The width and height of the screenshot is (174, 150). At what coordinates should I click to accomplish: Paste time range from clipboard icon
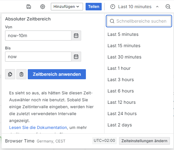pos(21,74)
